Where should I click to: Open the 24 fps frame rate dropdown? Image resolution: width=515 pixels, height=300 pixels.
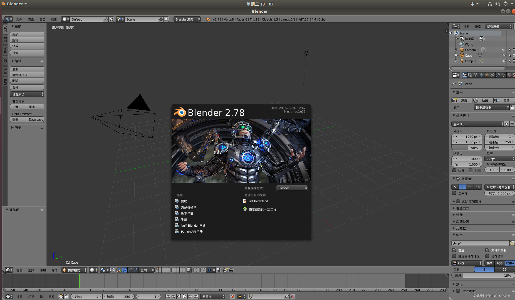499,159
